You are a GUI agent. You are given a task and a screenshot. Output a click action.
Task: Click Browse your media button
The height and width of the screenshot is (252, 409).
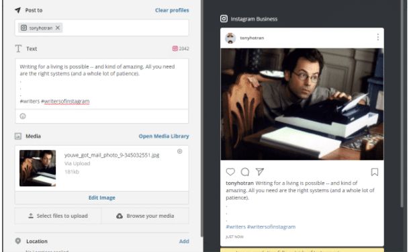[x=145, y=216]
